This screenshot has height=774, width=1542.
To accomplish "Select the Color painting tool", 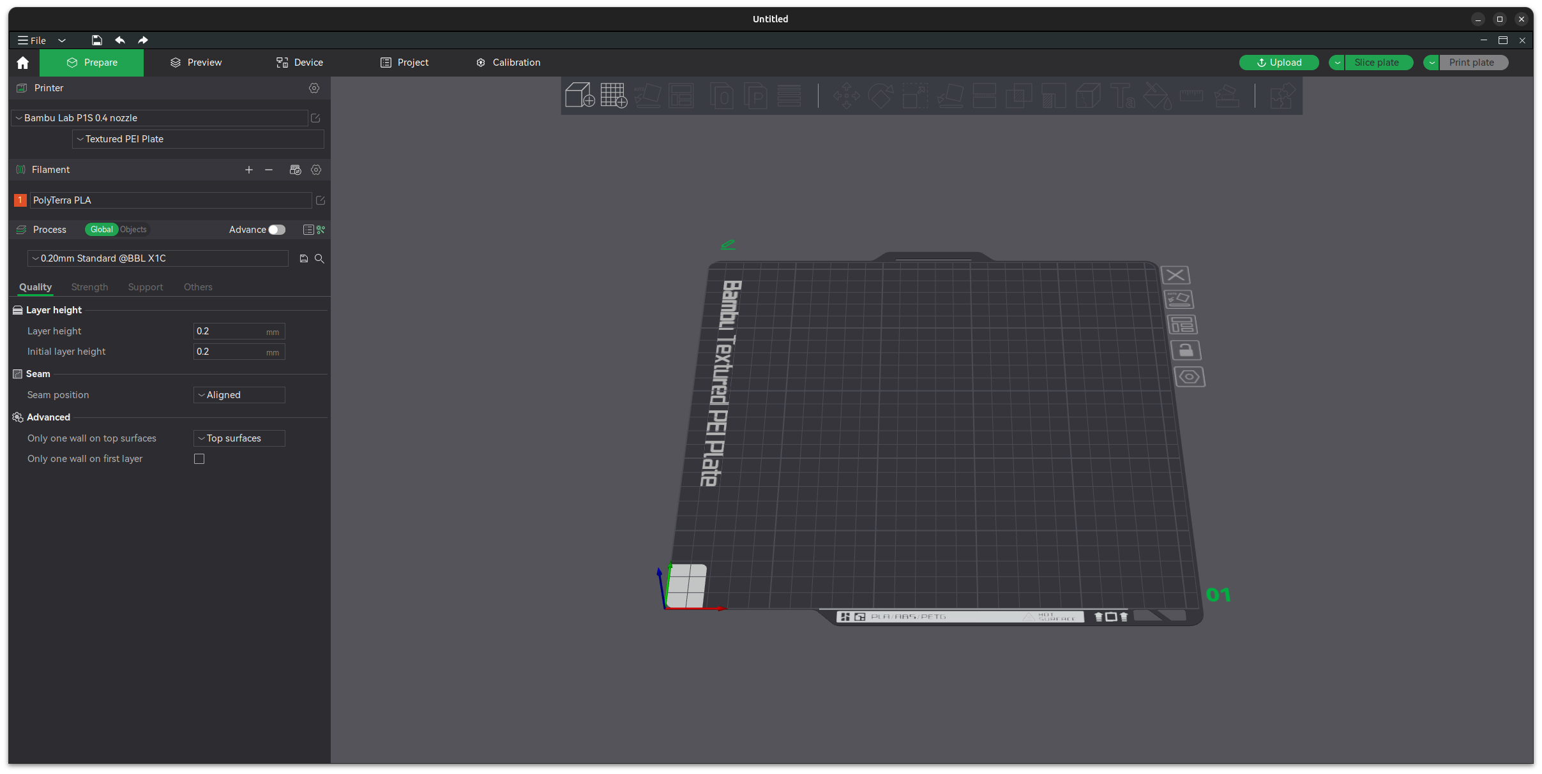I will pyautogui.click(x=1156, y=96).
